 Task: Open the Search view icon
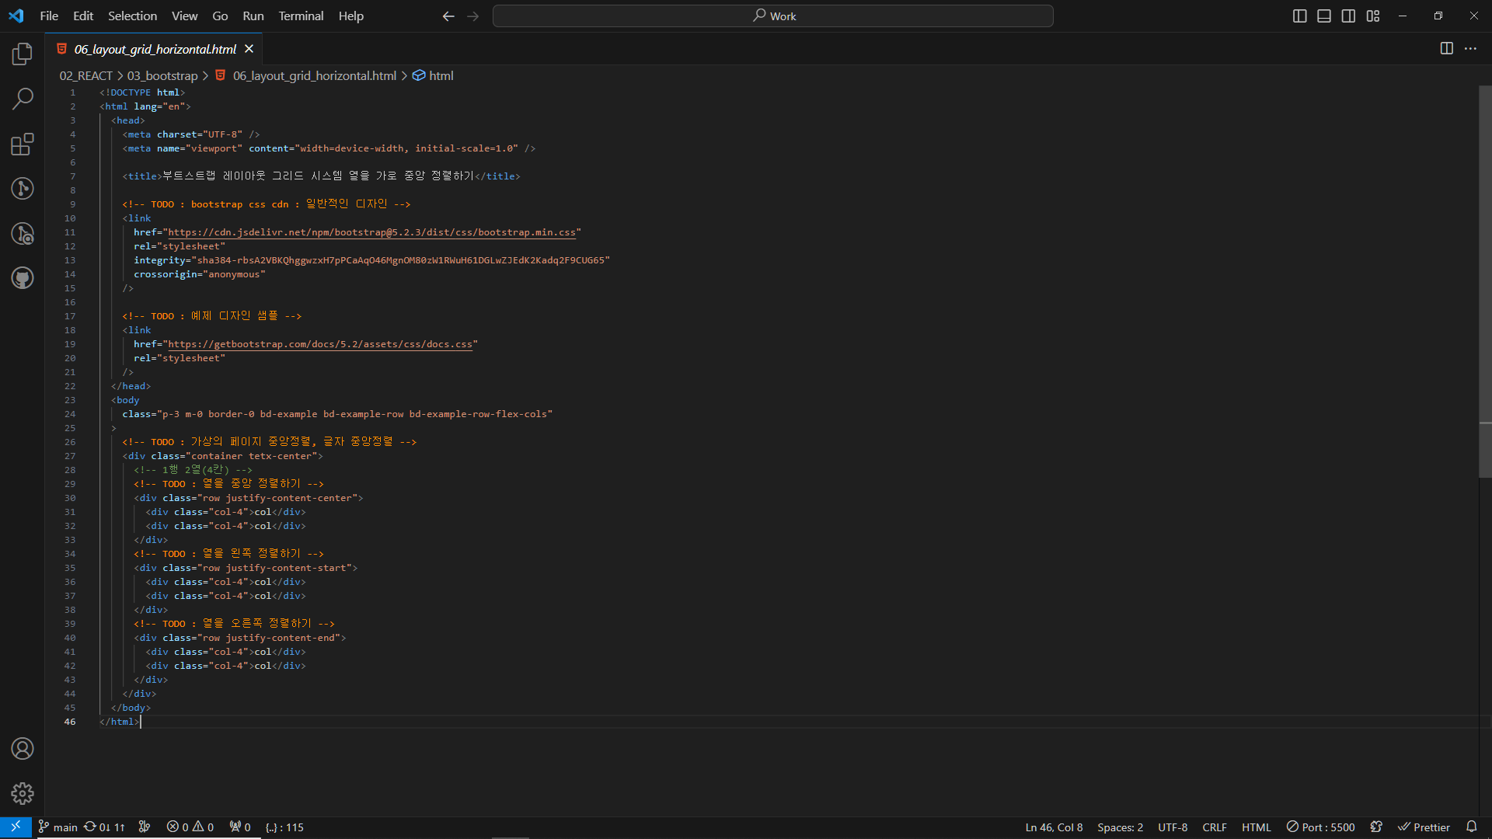coord(23,99)
